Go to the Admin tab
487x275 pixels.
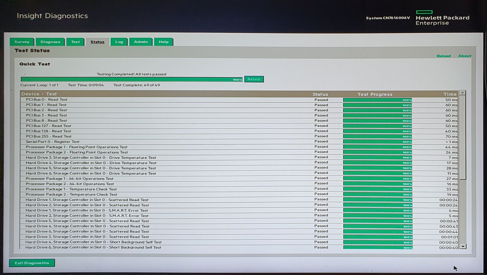coord(141,42)
